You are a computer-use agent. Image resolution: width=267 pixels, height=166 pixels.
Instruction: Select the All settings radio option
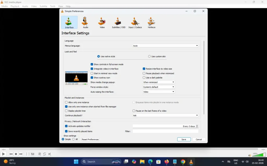coord(73,139)
